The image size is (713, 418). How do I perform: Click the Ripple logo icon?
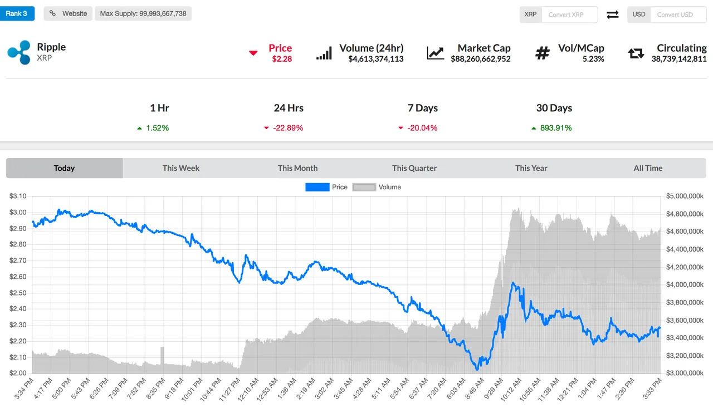tap(18, 52)
